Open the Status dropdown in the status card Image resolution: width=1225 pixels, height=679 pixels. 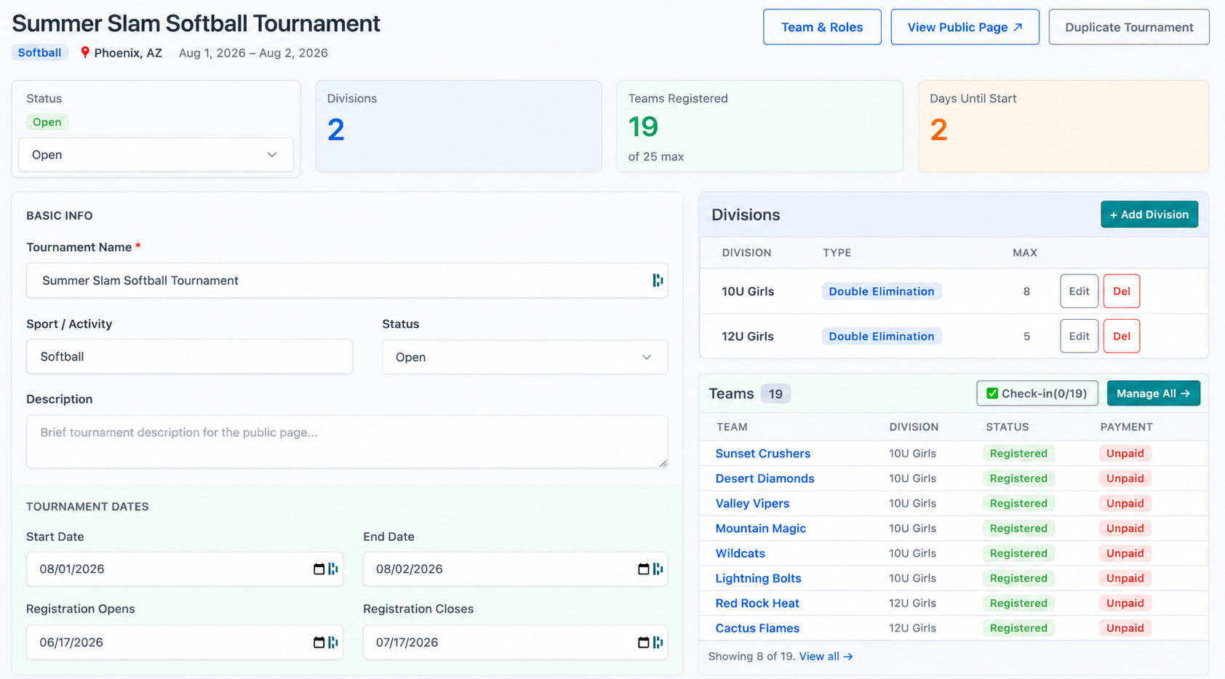(156, 155)
